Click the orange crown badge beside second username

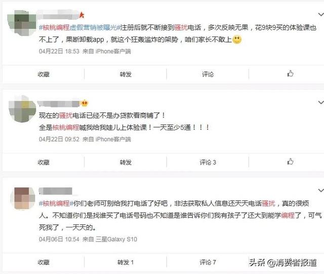[x=85, y=103]
